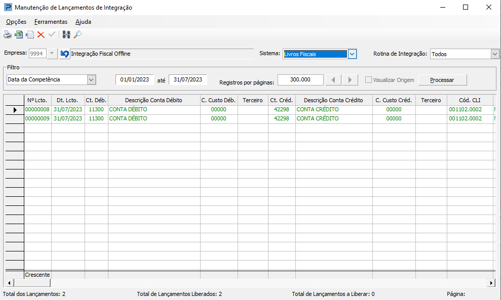
Task: Click the Descrição Conta Crédito column header
Action: click(333, 100)
